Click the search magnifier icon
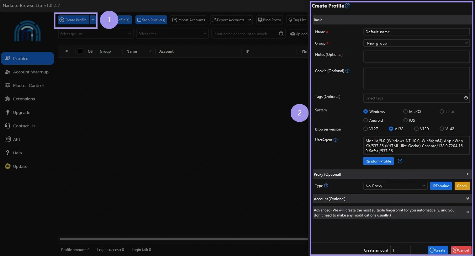475x256 pixels. (281, 34)
